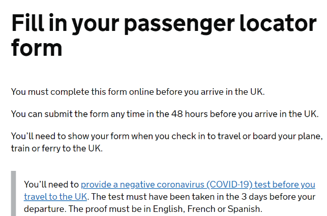Click 'before you arrive in the UK' in the first paragraph
This screenshot has height=216, width=327.
tap(210, 92)
